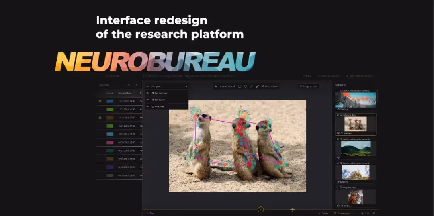
Task: Select the snowy mountain stimulus thumbnail
Action: pyautogui.click(x=356, y=100)
